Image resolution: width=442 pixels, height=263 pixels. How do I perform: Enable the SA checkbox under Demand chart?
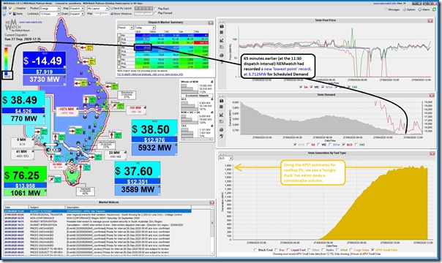coord(308,145)
